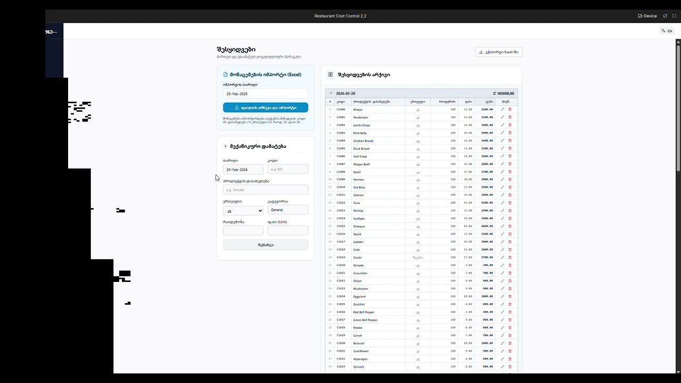Screen dimensions: 681x383
Task: Click the 'Restaurant Cost Control 2,2' title
Action: coord(340,16)
